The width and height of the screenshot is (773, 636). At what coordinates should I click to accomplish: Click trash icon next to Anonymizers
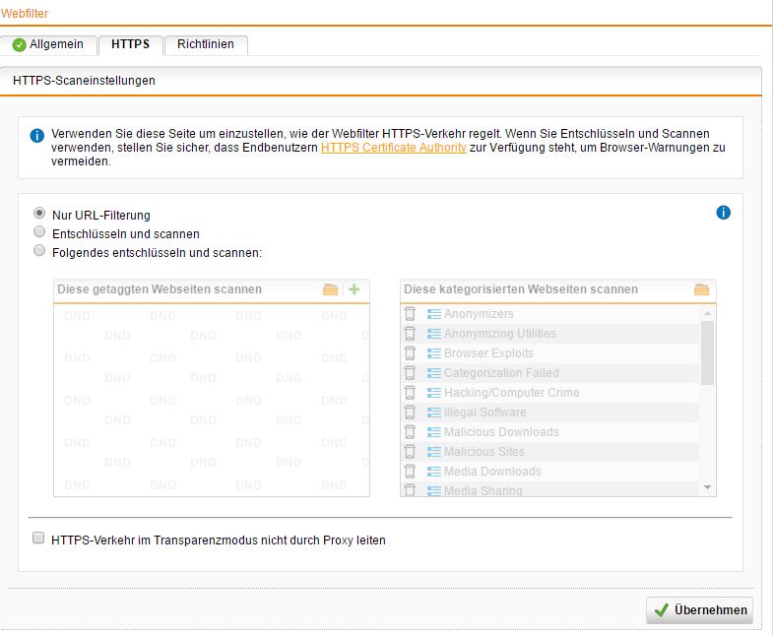click(411, 314)
